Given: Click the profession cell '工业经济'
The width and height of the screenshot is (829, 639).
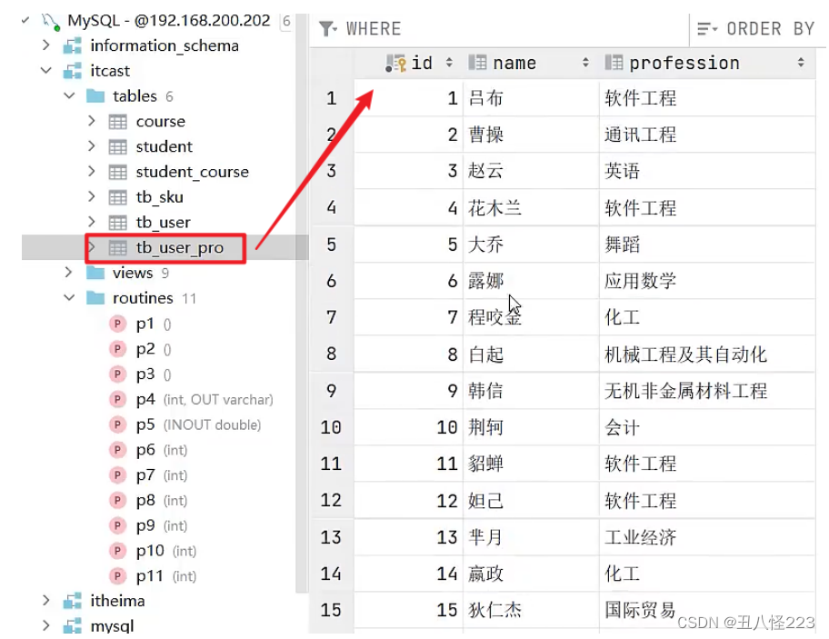Looking at the screenshot, I should click(x=707, y=537).
